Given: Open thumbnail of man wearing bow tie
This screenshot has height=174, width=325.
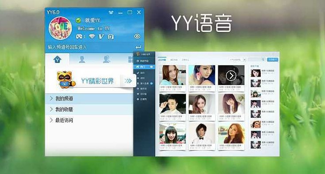Looking at the screenshot, I should coord(202,133).
